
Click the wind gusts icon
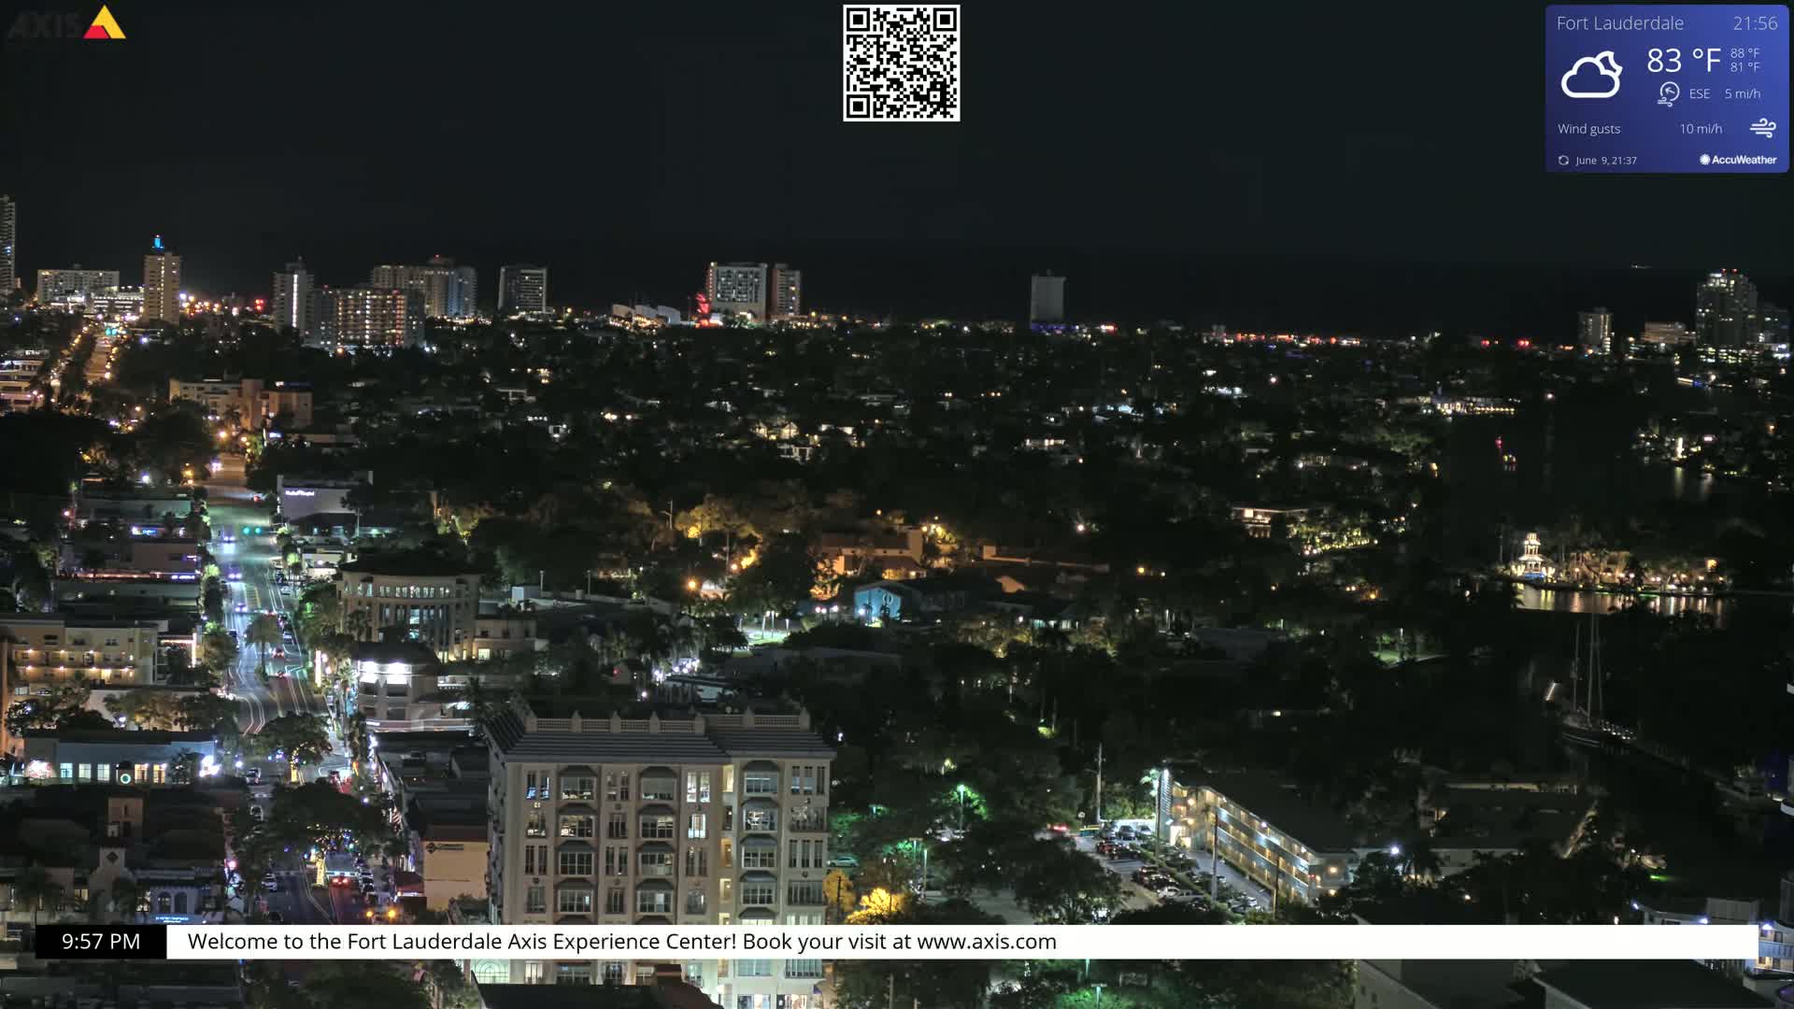click(1762, 128)
